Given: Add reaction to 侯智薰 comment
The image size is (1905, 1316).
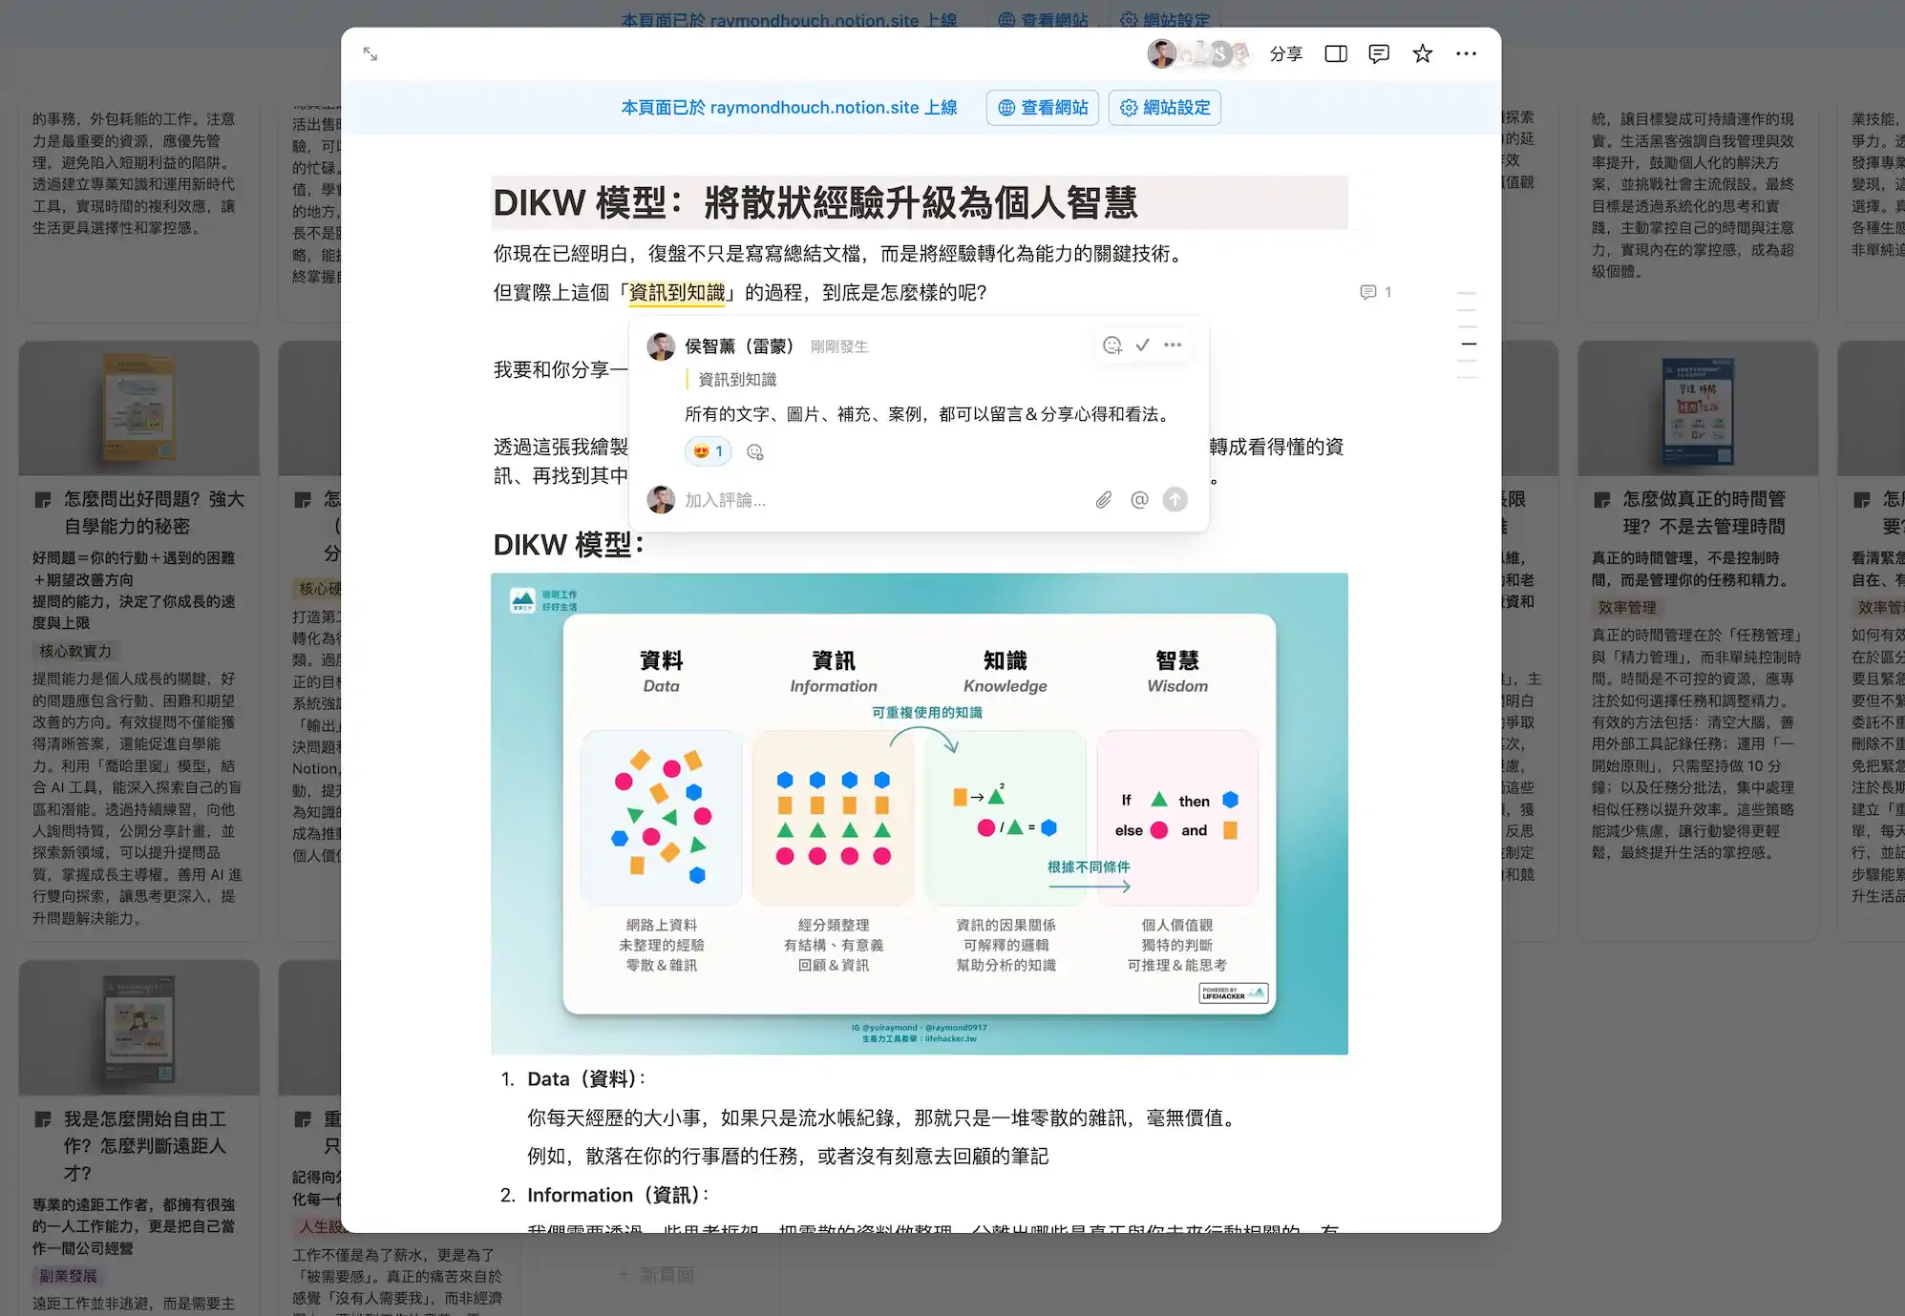Looking at the screenshot, I should 1112,345.
